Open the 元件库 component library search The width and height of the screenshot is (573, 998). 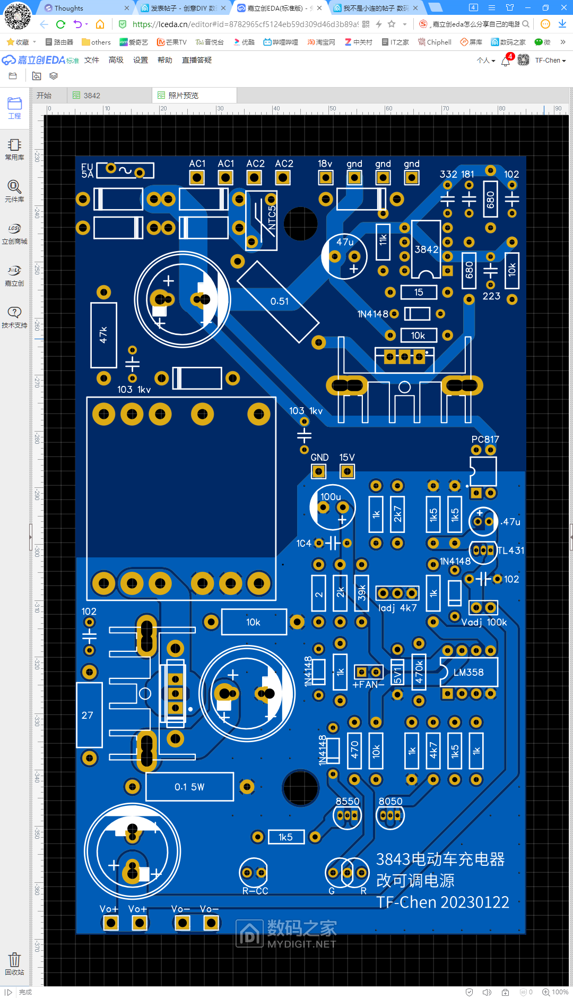[14, 192]
